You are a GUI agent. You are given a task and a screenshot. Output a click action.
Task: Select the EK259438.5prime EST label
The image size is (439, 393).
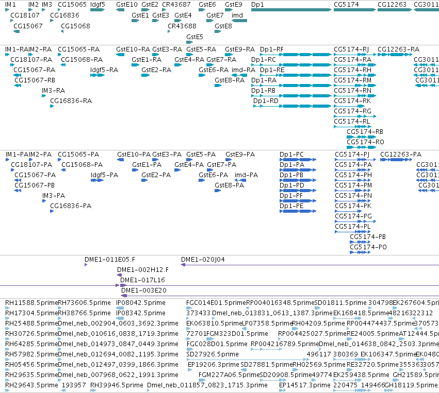361,375
